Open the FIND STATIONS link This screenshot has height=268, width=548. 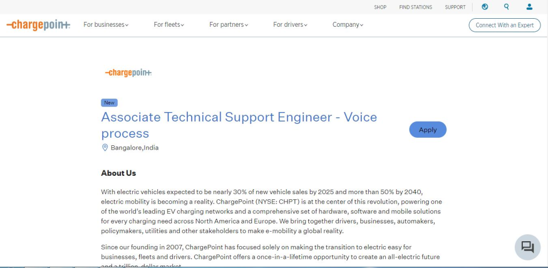[415, 7]
